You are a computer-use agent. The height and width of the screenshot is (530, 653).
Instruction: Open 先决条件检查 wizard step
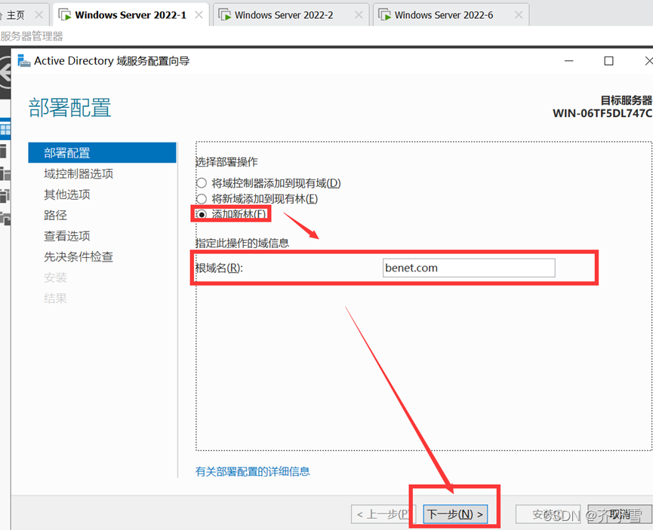point(79,256)
